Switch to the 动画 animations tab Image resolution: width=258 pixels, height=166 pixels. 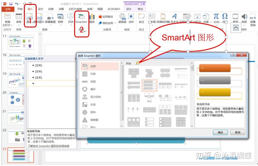61,9
